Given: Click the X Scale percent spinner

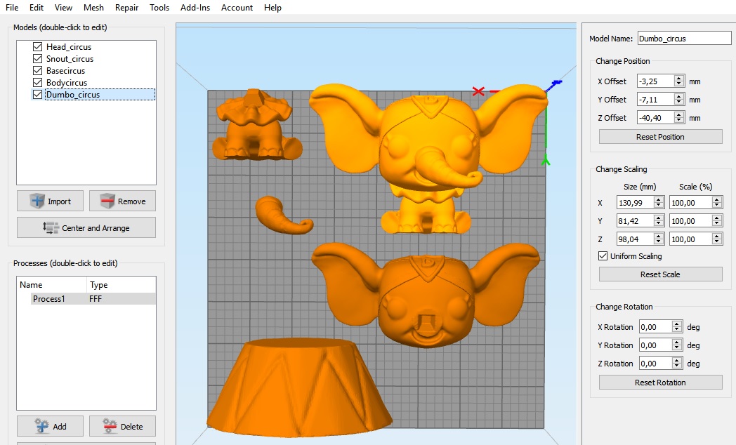Looking at the screenshot, I should tap(717, 203).
